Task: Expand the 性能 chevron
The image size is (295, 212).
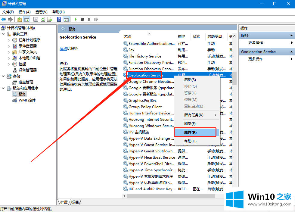Action: click(9, 64)
